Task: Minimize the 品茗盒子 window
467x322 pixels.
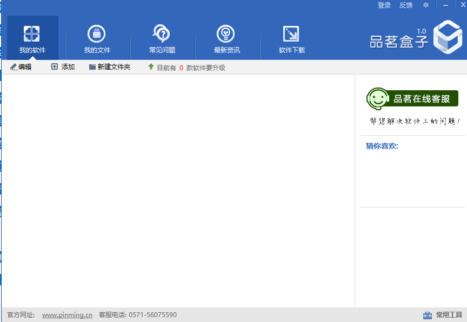Action: (x=445, y=5)
